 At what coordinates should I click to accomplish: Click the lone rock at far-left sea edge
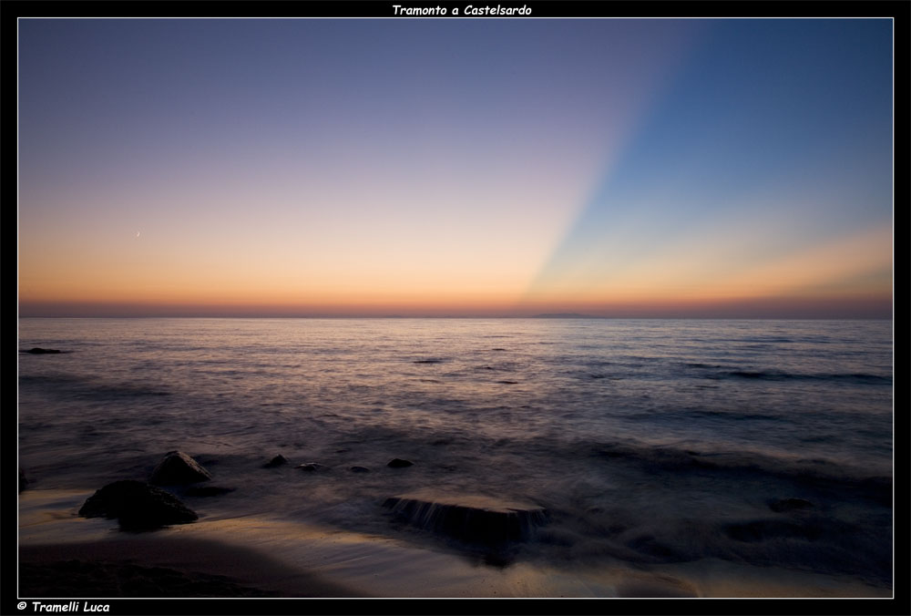click(42, 351)
